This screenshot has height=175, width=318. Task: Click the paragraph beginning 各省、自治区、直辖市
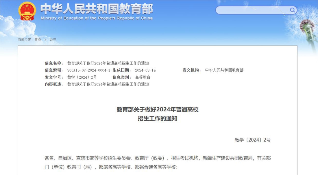(158, 163)
